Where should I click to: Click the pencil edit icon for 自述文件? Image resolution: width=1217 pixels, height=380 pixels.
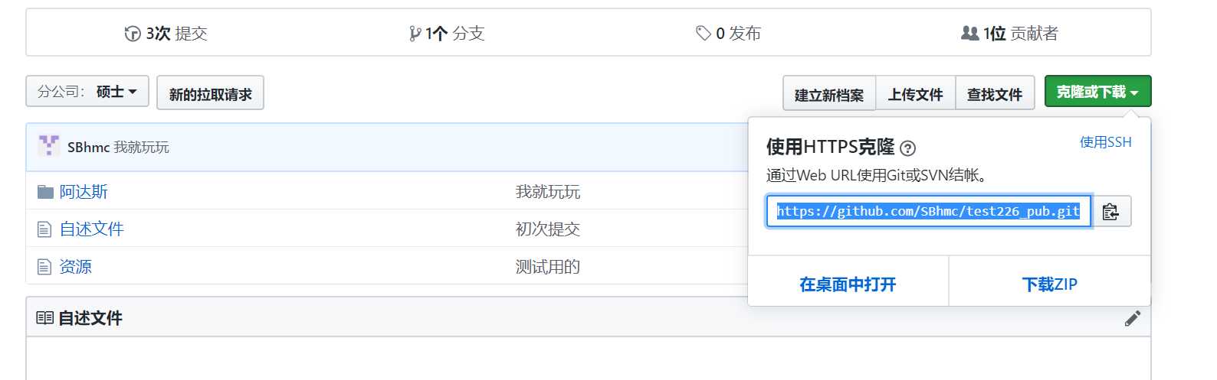coord(1133,318)
